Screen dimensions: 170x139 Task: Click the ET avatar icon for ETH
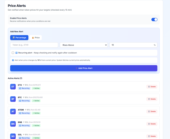tap(13, 87)
